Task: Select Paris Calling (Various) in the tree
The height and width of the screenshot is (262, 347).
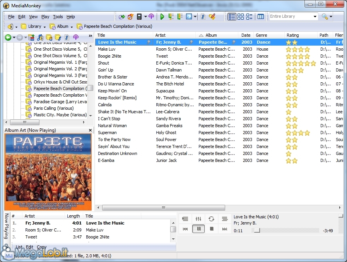Action: 53,108
